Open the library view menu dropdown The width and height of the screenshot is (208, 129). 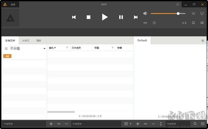pyautogui.click(x=128, y=124)
